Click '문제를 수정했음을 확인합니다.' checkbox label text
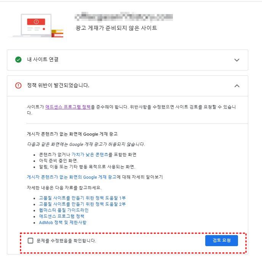This screenshot has height=261, width=262. click(66, 241)
